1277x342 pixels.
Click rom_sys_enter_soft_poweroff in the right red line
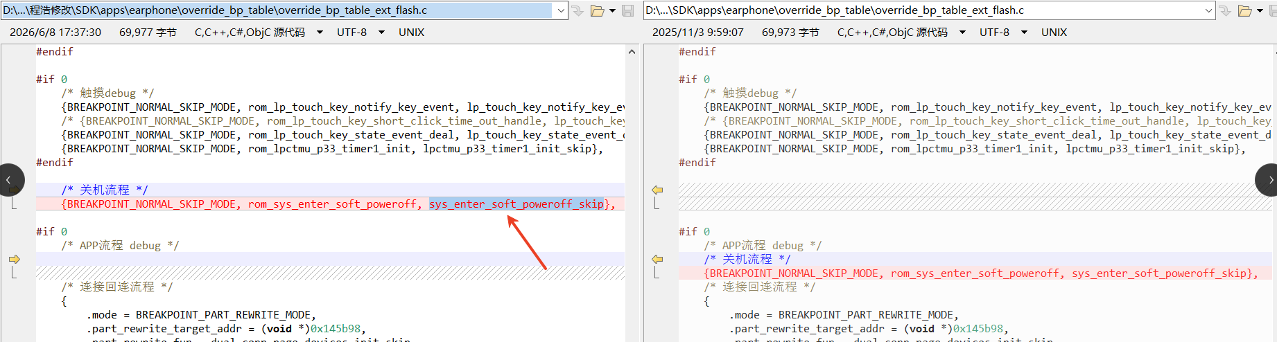click(x=975, y=273)
